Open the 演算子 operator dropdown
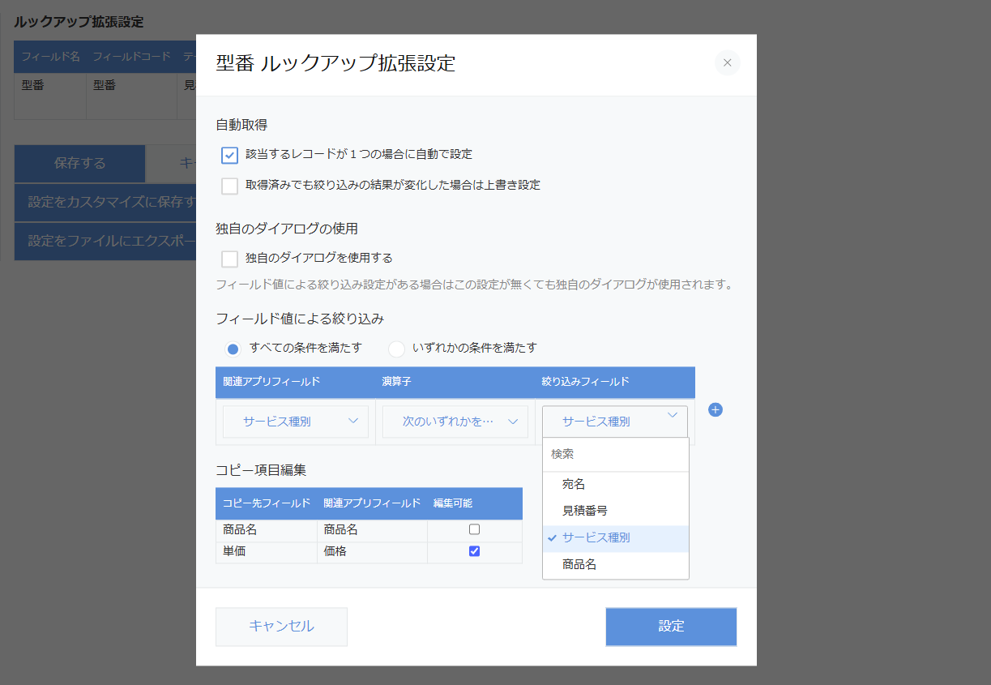Screen dimensions: 991x685 (455, 422)
